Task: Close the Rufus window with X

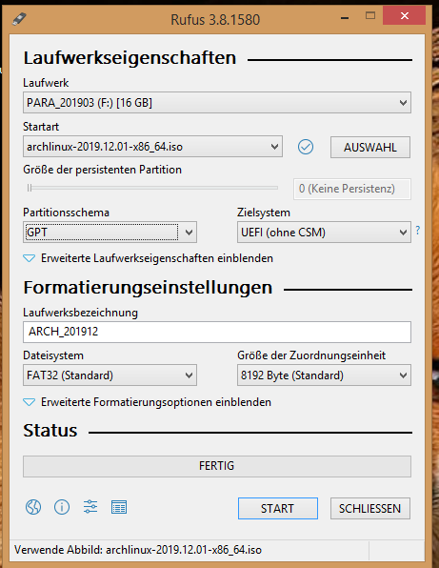Action: pyautogui.click(x=405, y=16)
